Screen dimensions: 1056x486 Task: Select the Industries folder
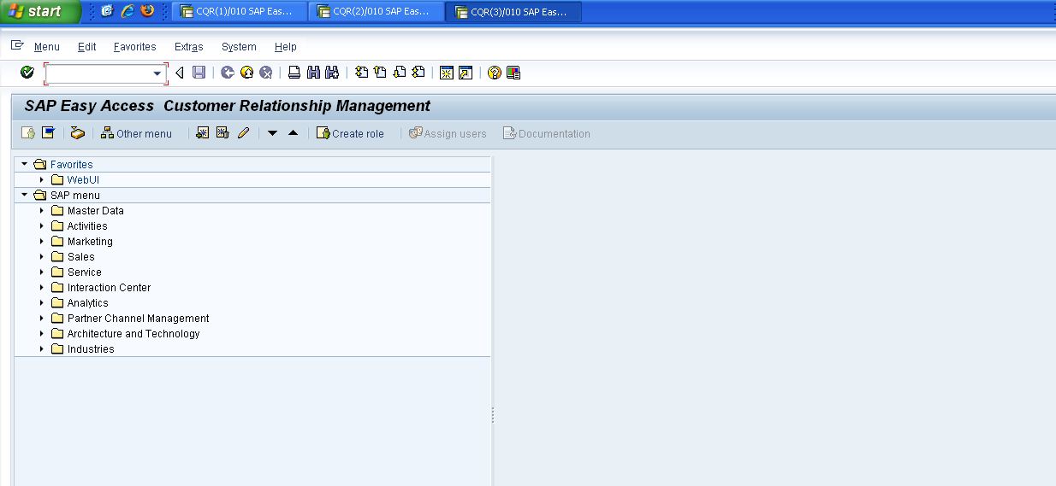[91, 348]
